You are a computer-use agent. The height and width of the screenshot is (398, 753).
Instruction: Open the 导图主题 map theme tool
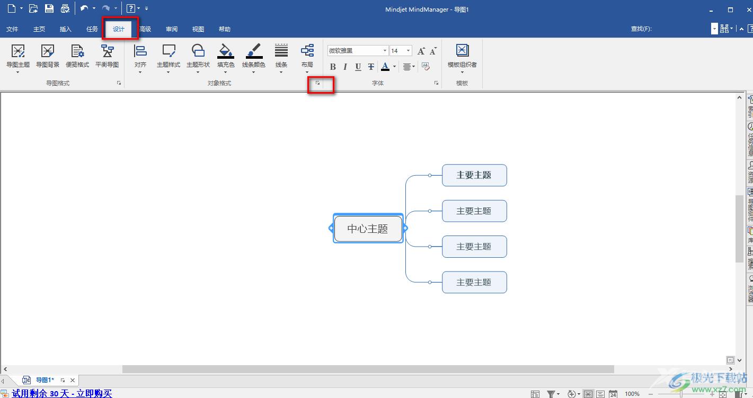18,58
